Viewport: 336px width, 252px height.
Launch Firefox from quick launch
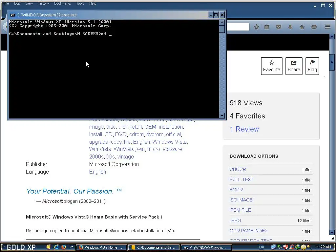point(63,247)
